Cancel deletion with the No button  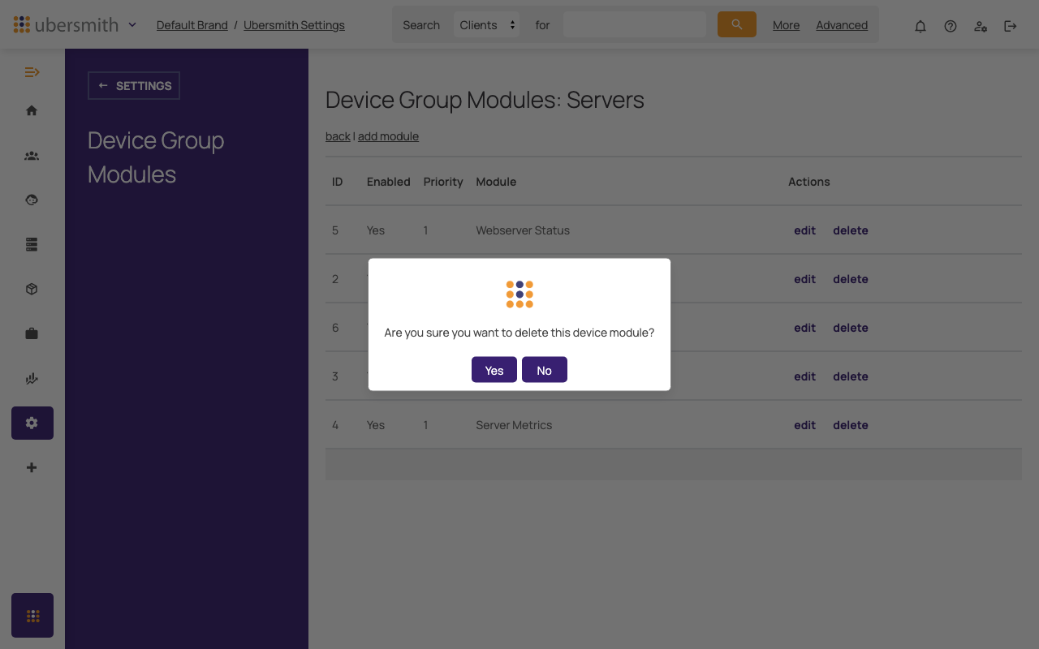click(544, 370)
